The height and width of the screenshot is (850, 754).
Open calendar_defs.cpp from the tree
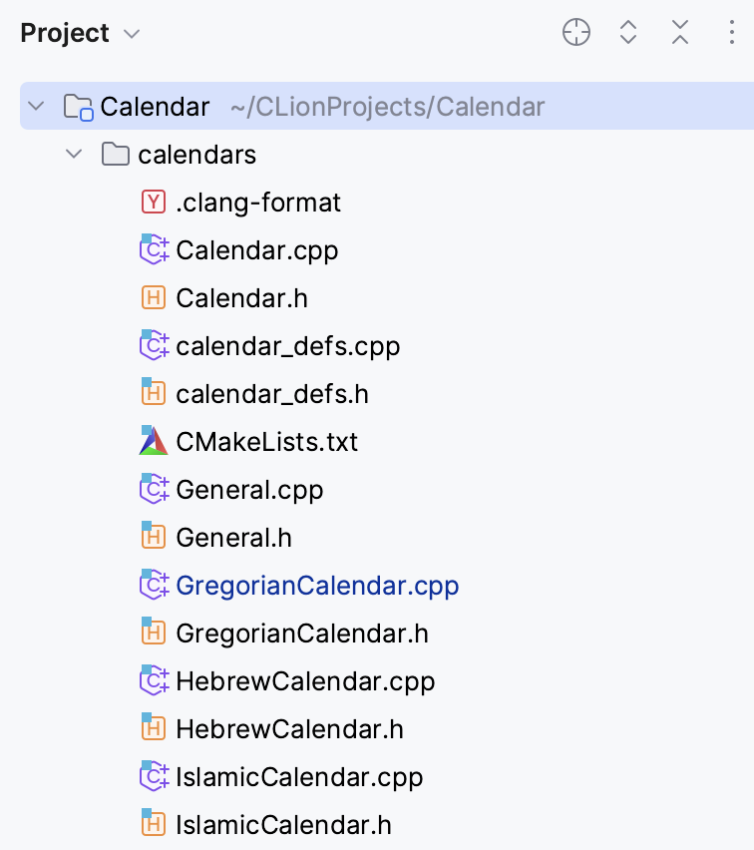pyautogui.click(x=287, y=345)
